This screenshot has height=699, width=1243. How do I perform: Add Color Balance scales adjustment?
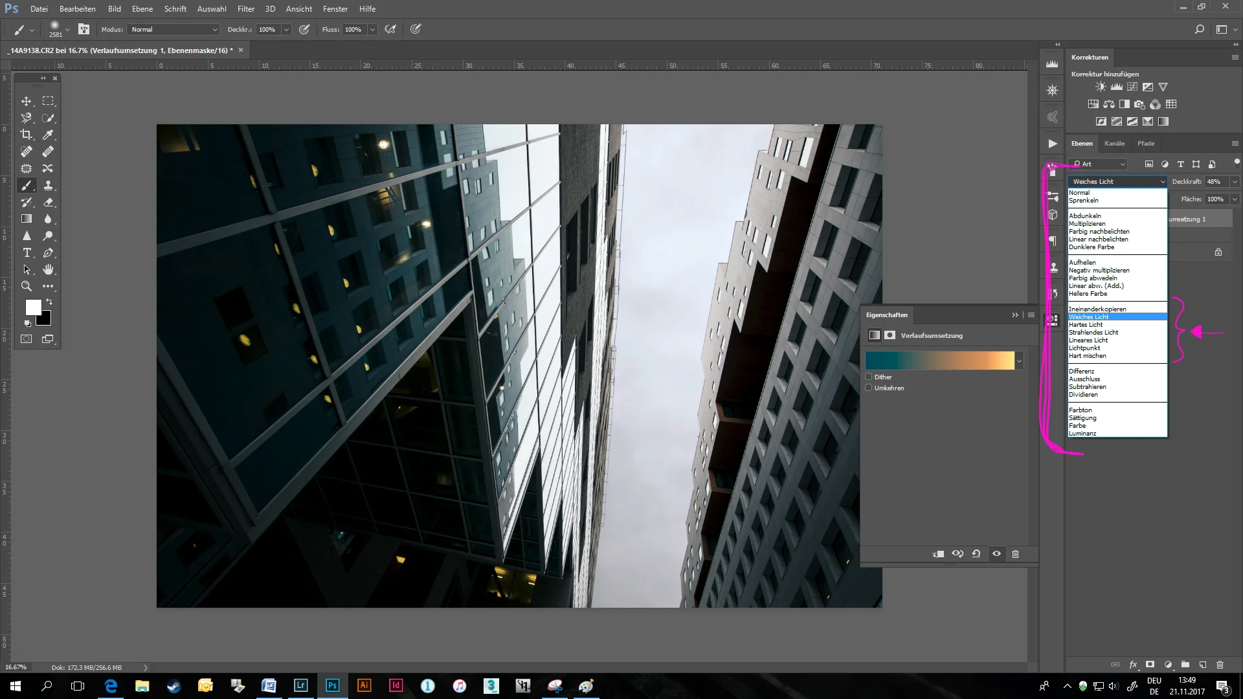click(1109, 104)
